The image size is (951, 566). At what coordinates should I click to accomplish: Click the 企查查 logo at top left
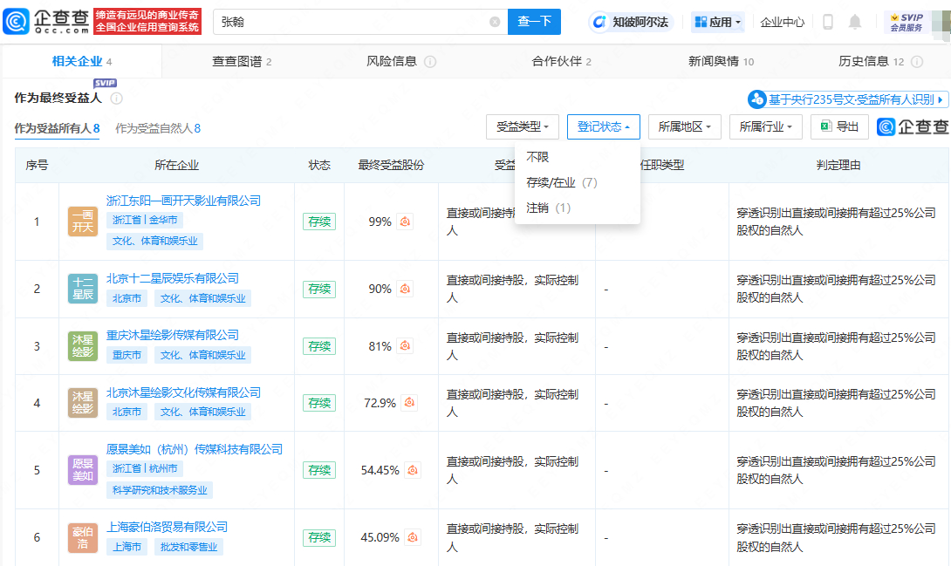pyautogui.click(x=45, y=22)
